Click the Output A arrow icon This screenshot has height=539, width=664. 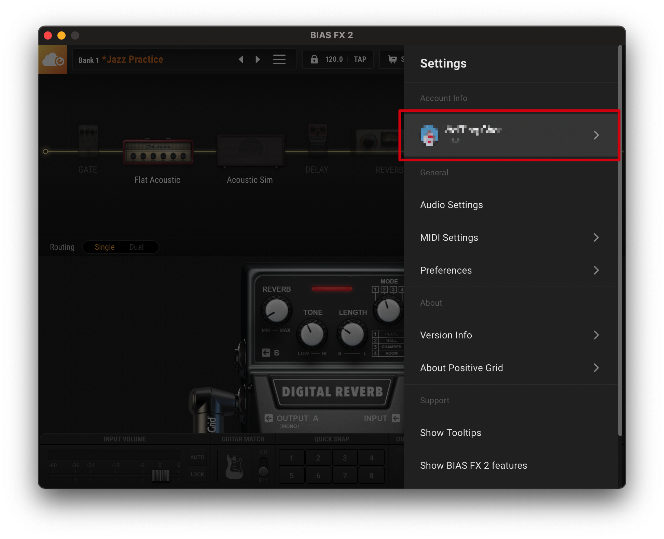(269, 418)
